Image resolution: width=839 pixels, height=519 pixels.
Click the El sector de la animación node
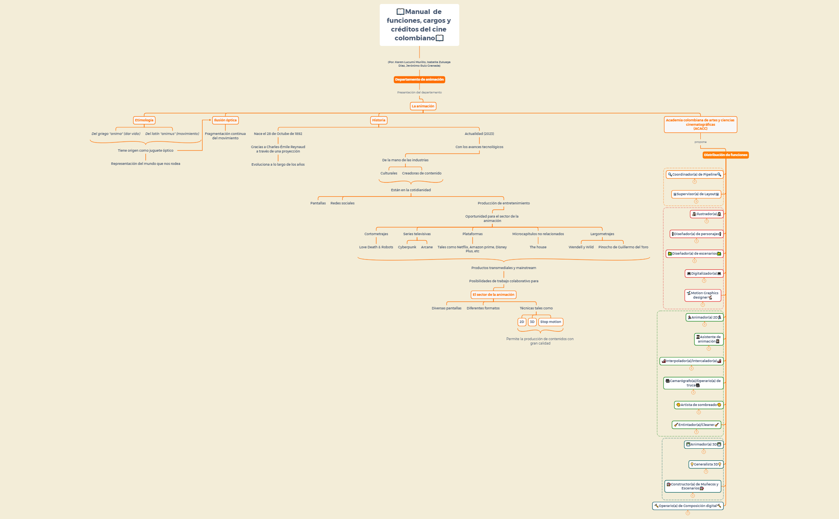(x=493, y=295)
